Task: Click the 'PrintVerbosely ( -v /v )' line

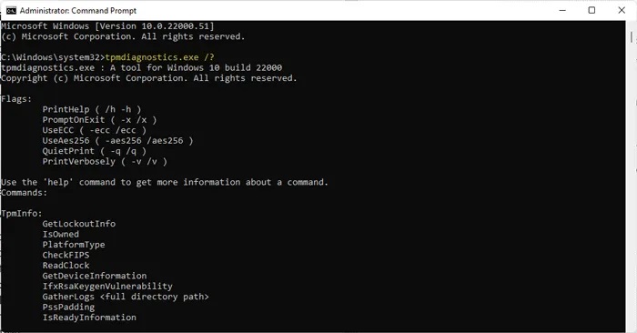Action: coord(105,162)
